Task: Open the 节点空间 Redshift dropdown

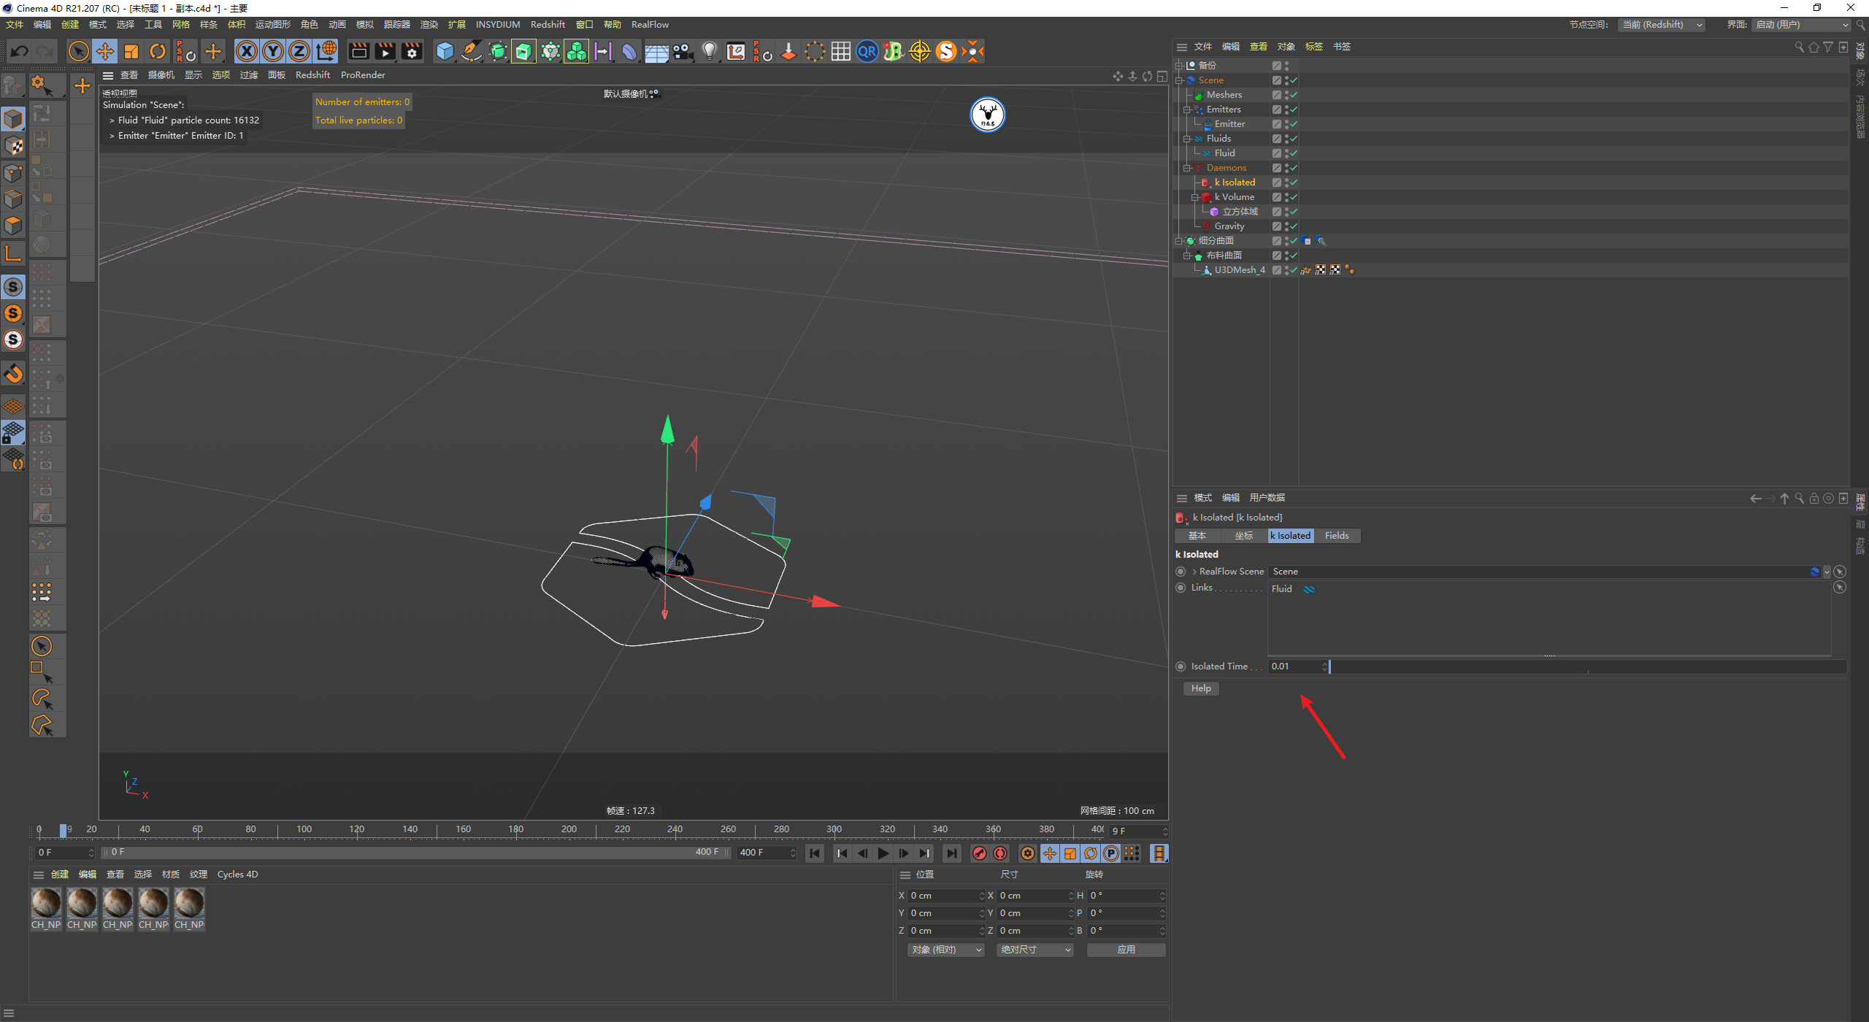Action: coord(1662,25)
